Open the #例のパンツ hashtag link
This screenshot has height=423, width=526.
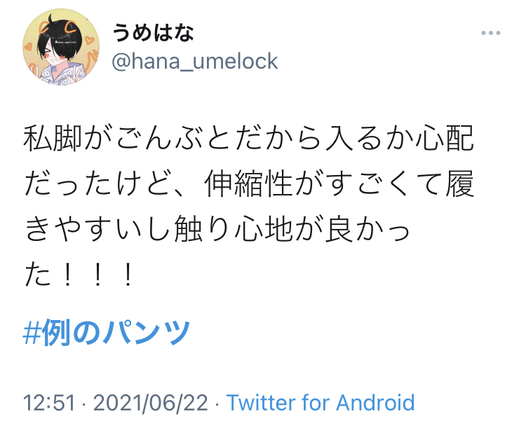point(107,332)
